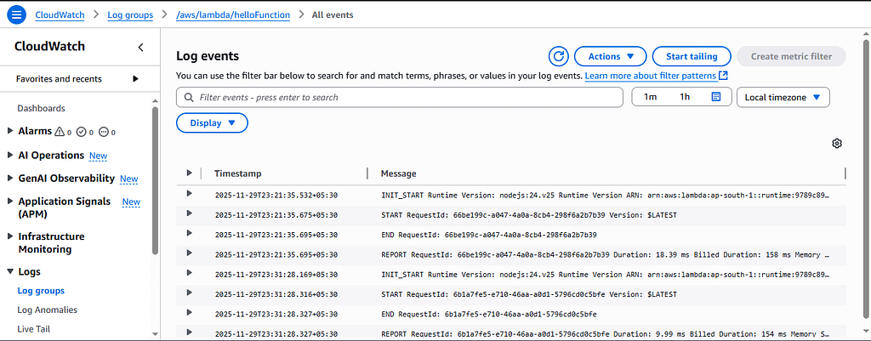Expand the REPORT 18.39 ms duration row

[x=190, y=253]
